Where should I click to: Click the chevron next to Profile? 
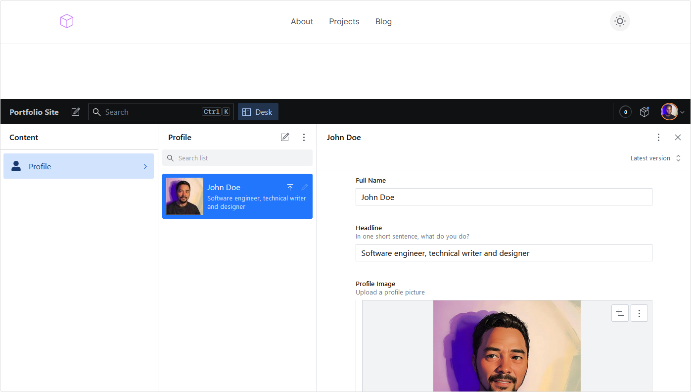(x=145, y=166)
